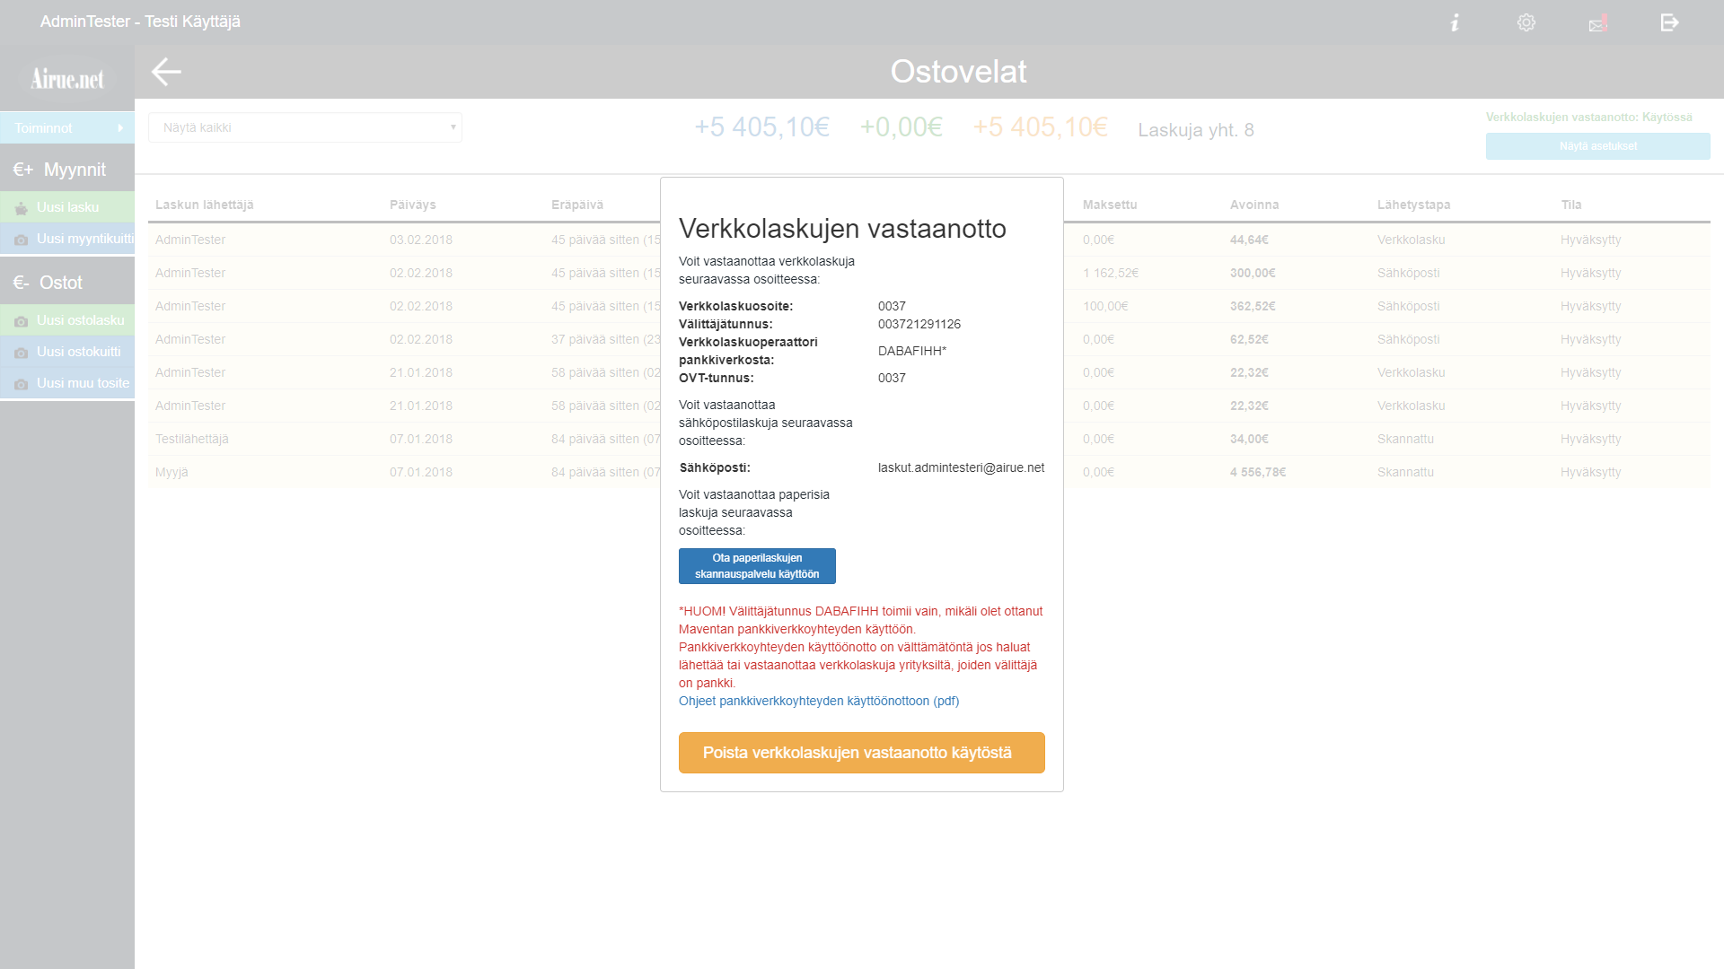Viewport: 1724px width, 969px height.
Task: Sort by Avoinna column header
Action: (x=1253, y=205)
